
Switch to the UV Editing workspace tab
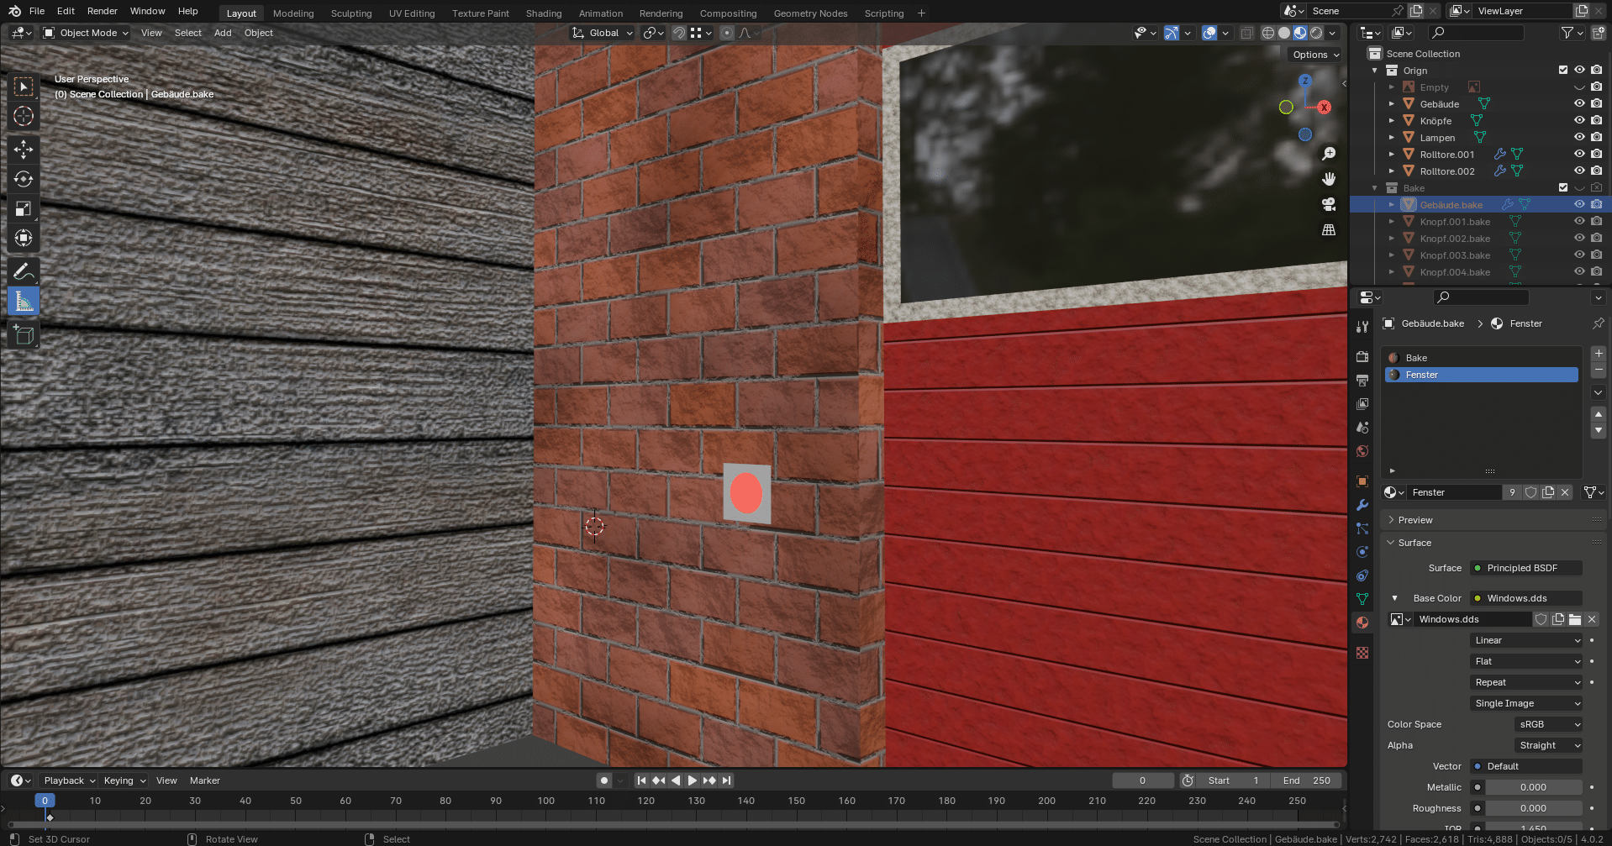click(412, 13)
